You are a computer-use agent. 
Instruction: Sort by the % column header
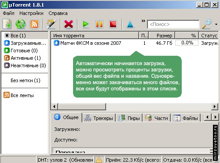(187, 36)
